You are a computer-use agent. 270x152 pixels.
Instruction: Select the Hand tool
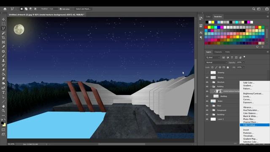click(x=3, y=106)
